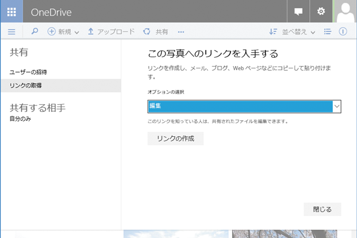The image size is (357, 238).
Task: Open the sky photo thumbnail
Action: (176, 234)
